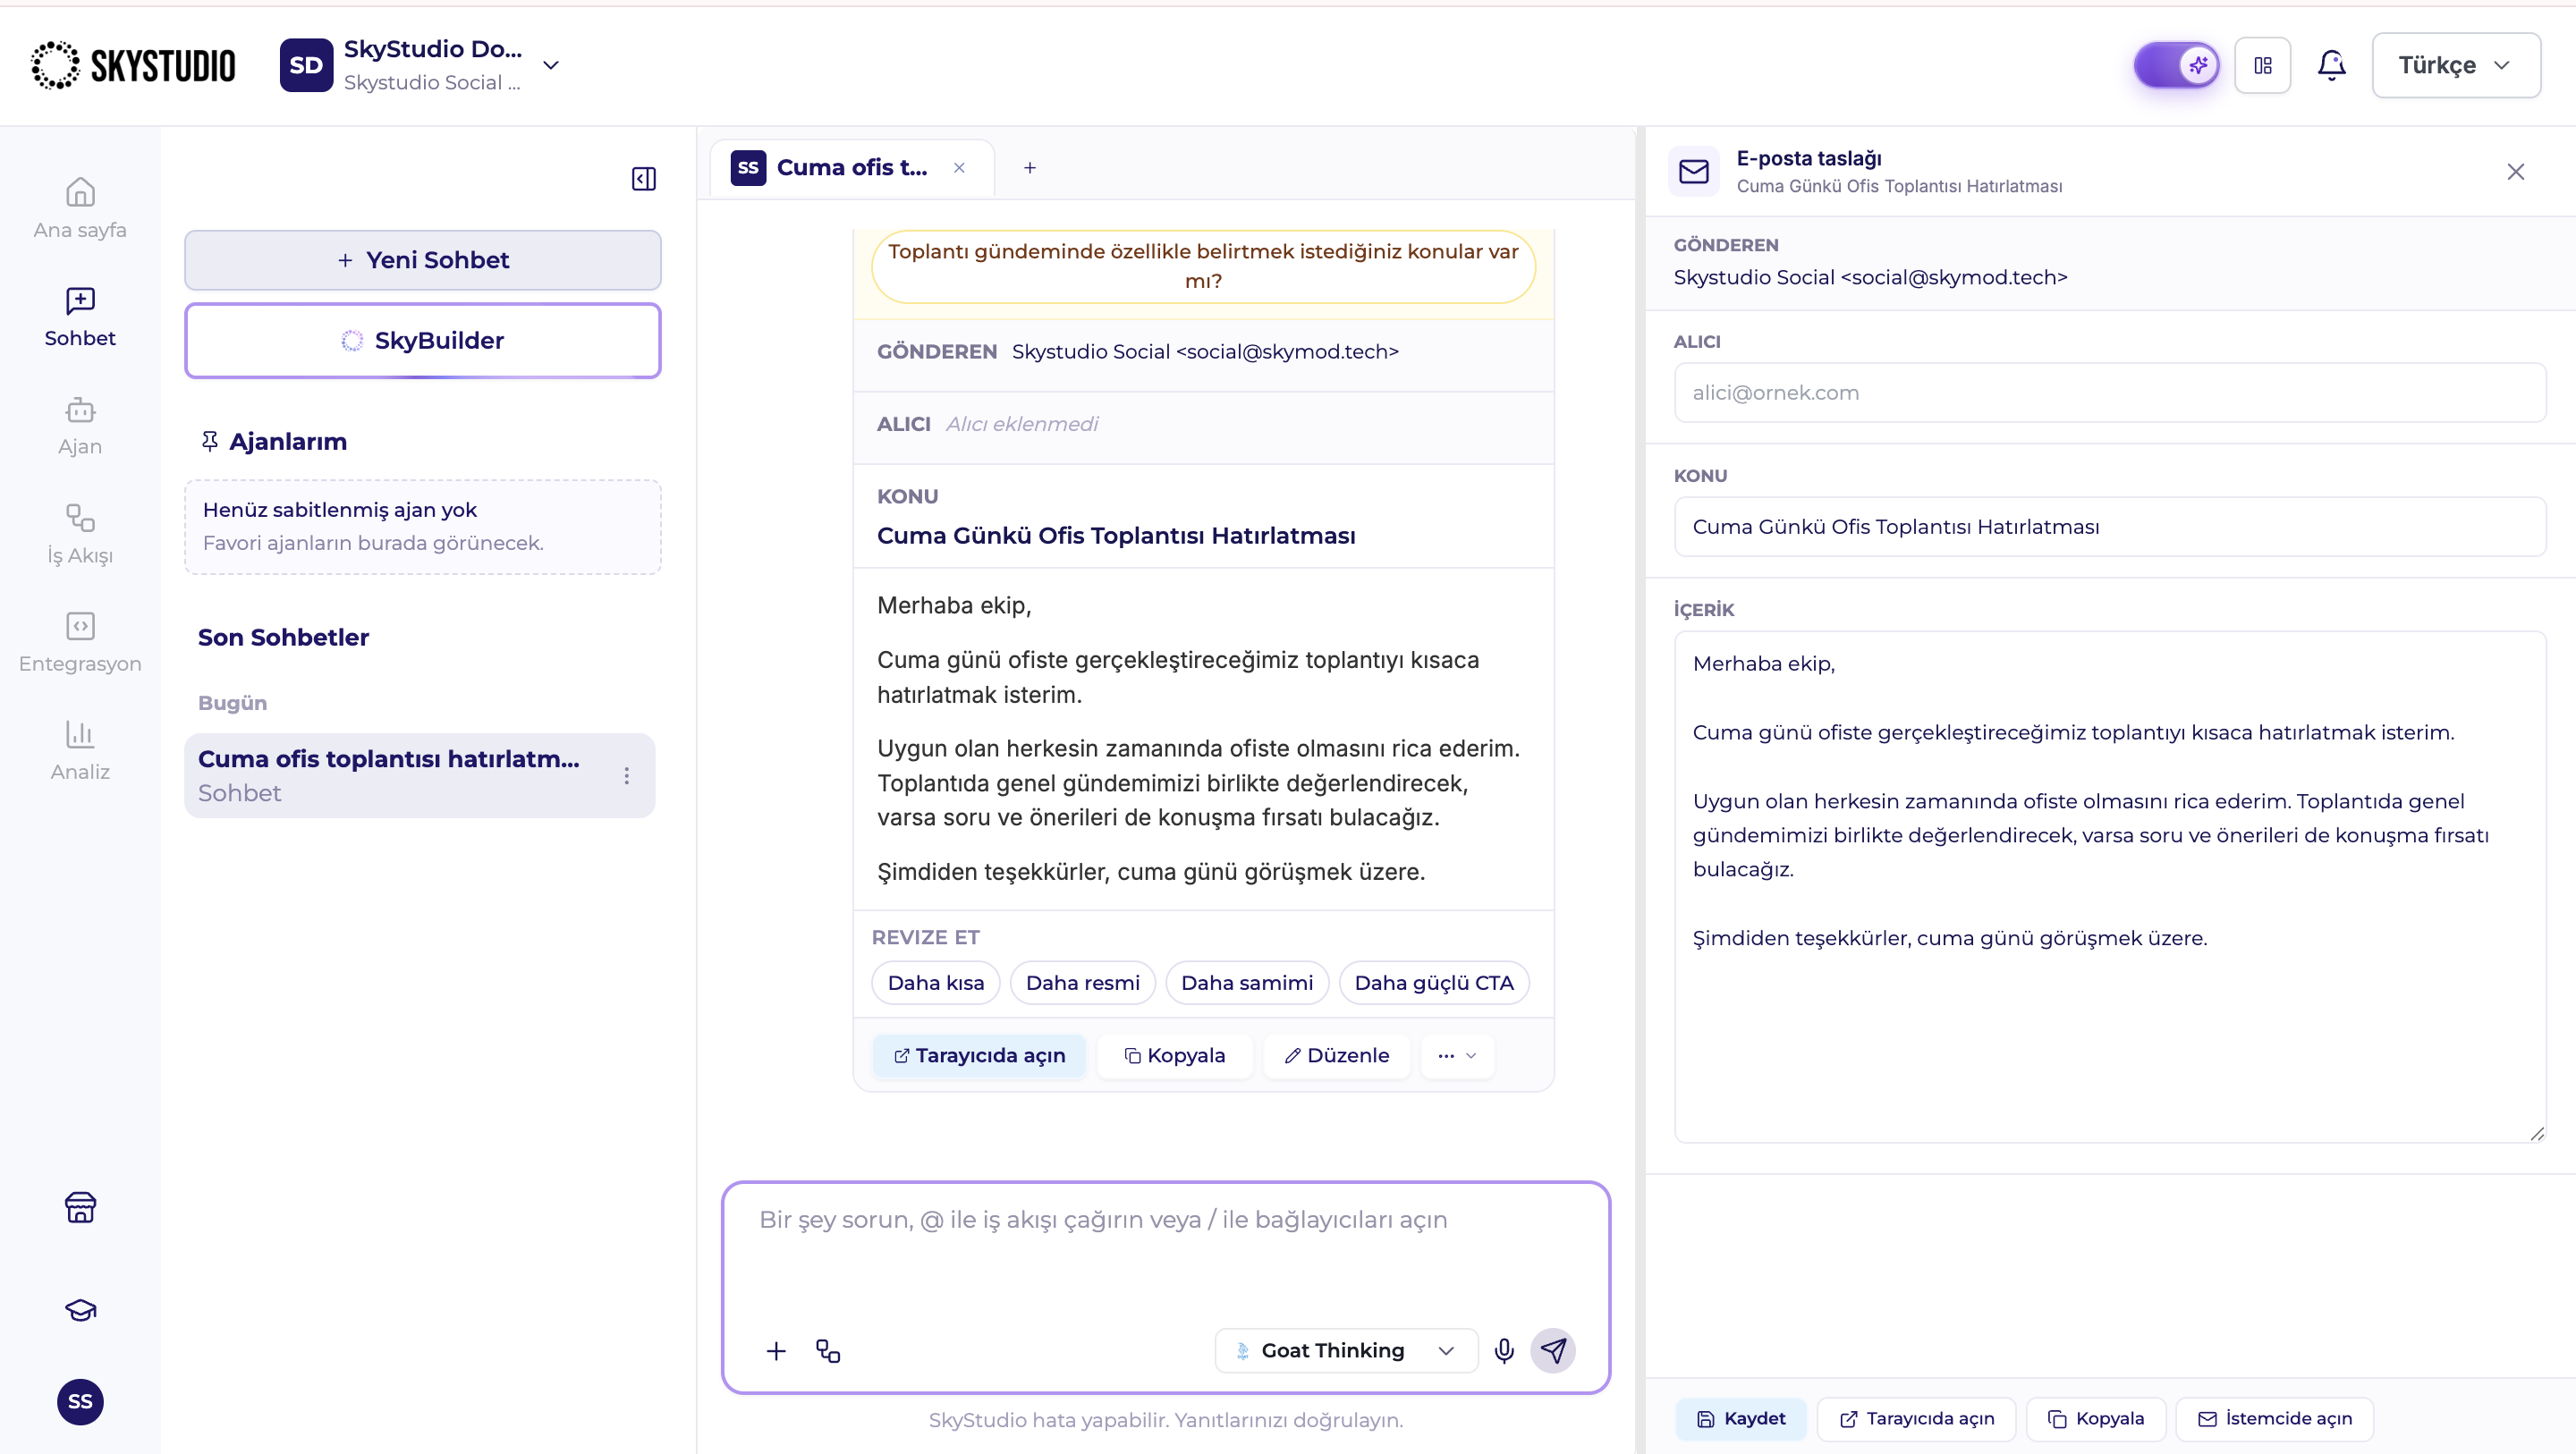Image resolution: width=2576 pixels, height=1454 pixels.
Task: Click the email draft envelope icon
Action: 1693,171
